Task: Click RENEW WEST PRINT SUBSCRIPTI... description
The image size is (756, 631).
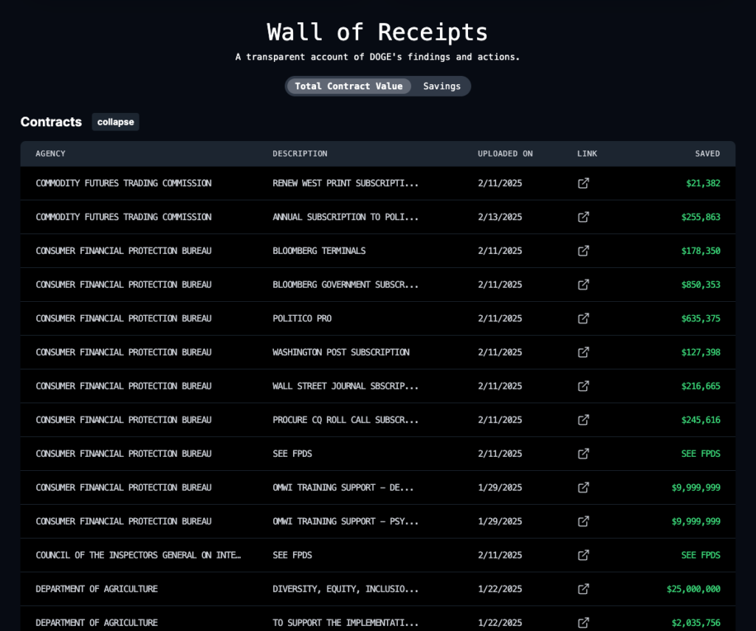Action: [x=346, y=183]
